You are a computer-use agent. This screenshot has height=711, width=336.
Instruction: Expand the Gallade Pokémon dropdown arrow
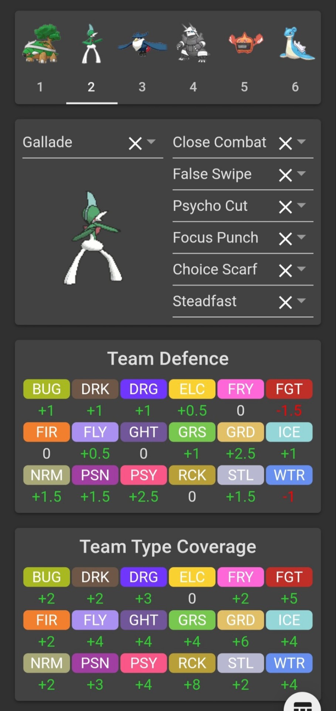[151, 141]
